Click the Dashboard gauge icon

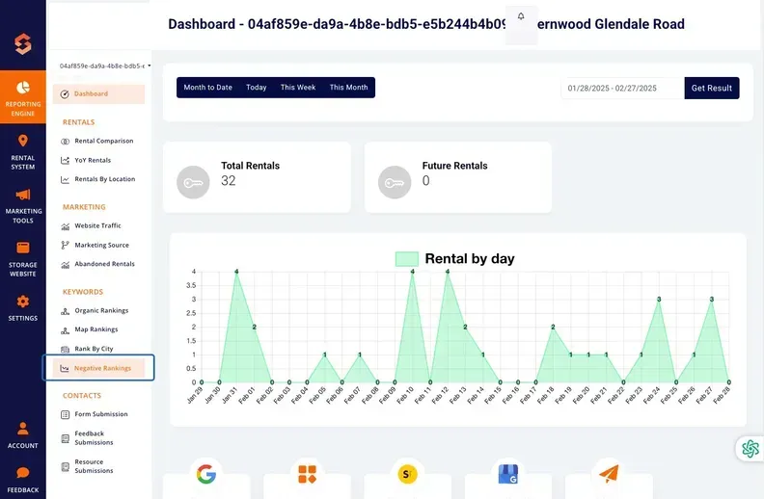pyautogui.click(x=65, y=94)
